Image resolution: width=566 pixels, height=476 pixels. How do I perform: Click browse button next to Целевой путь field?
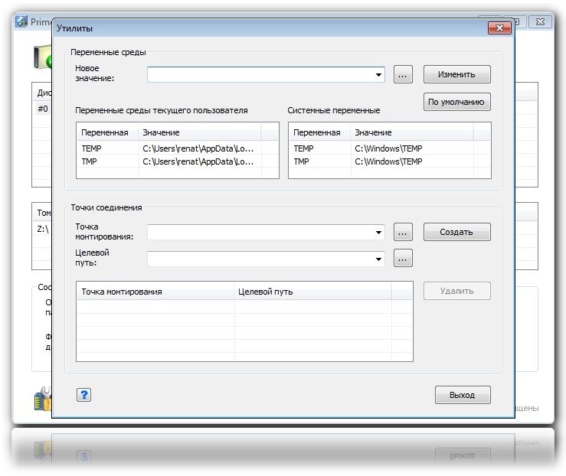[x=404, y=259]
